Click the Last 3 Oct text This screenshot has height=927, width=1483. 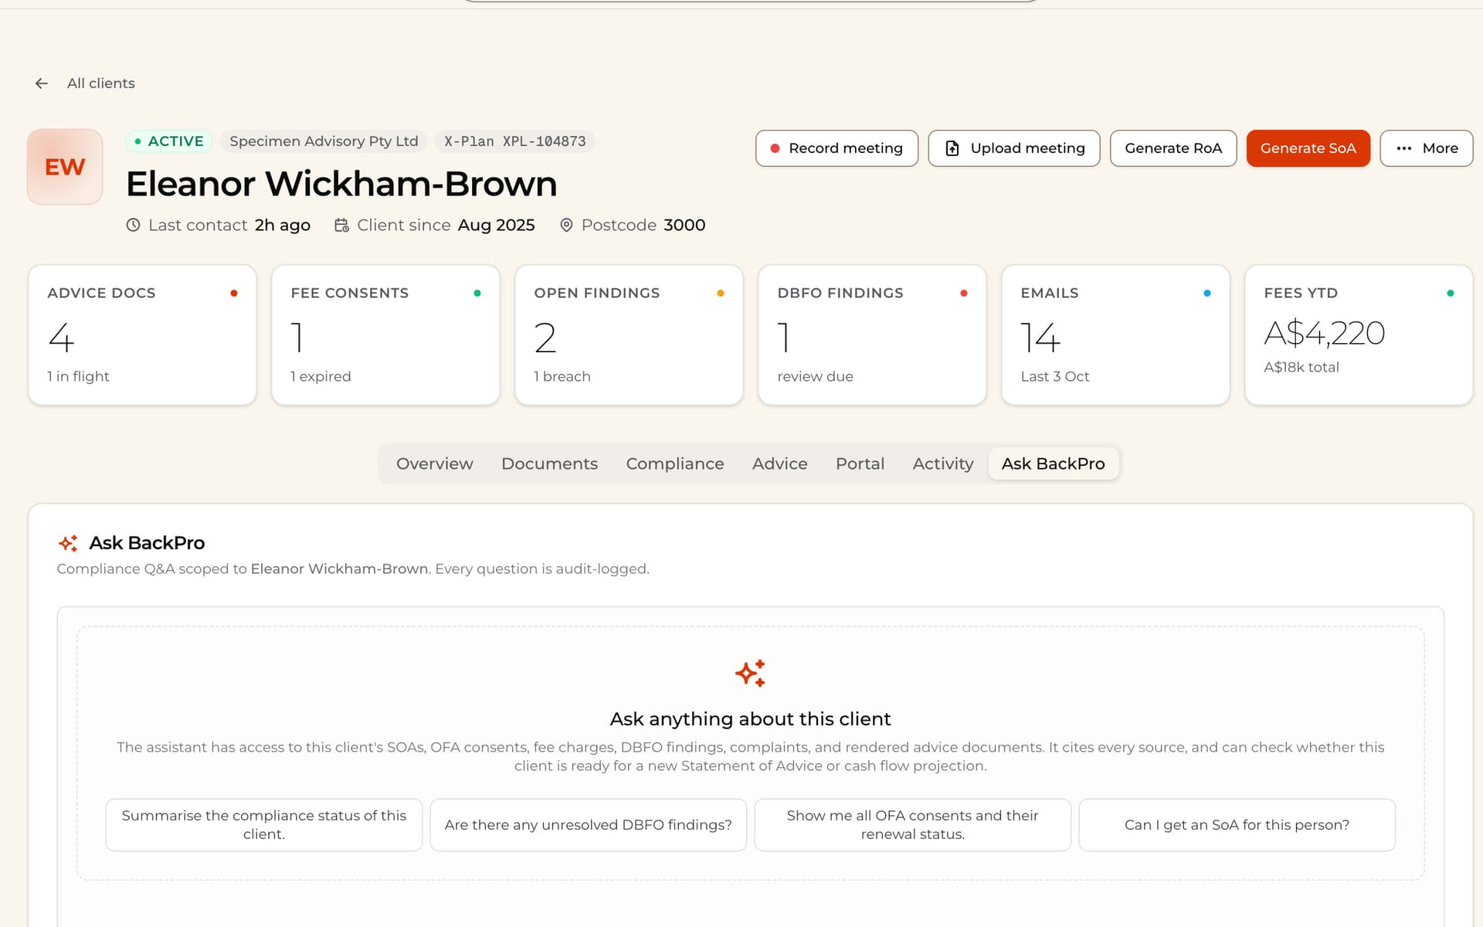click(x=1055, y=376)
